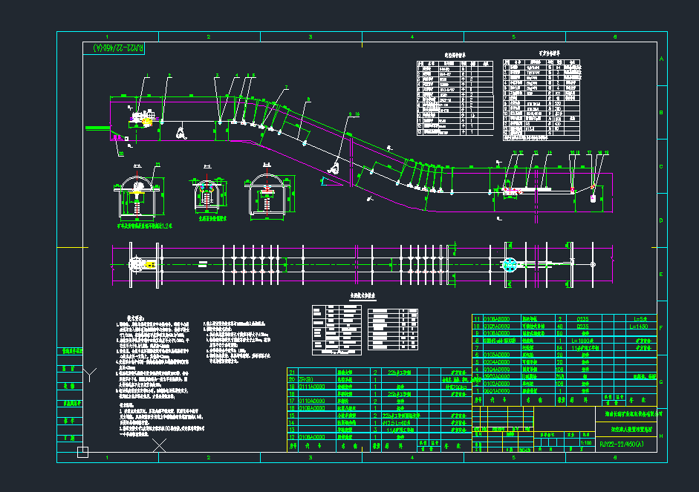
Task: Click zone row label B on the right border
Action: (662, 113)
